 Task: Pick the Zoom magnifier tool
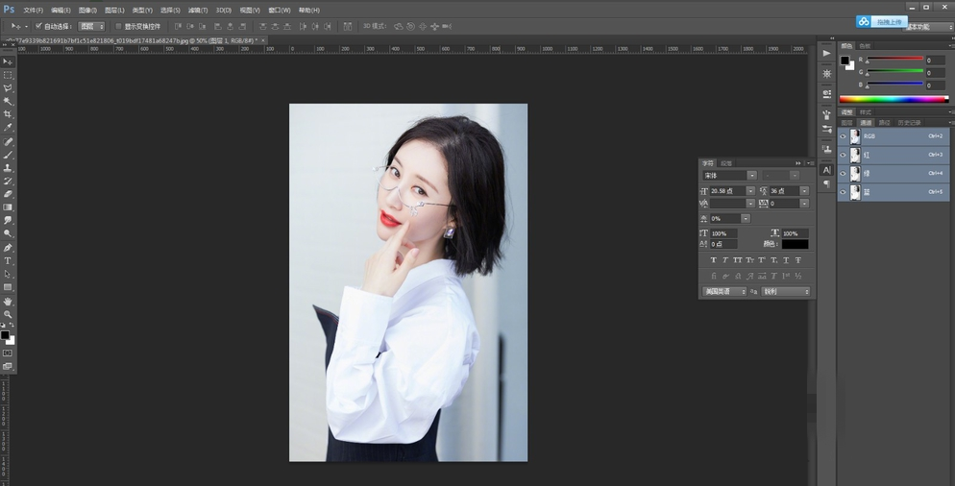8,314
